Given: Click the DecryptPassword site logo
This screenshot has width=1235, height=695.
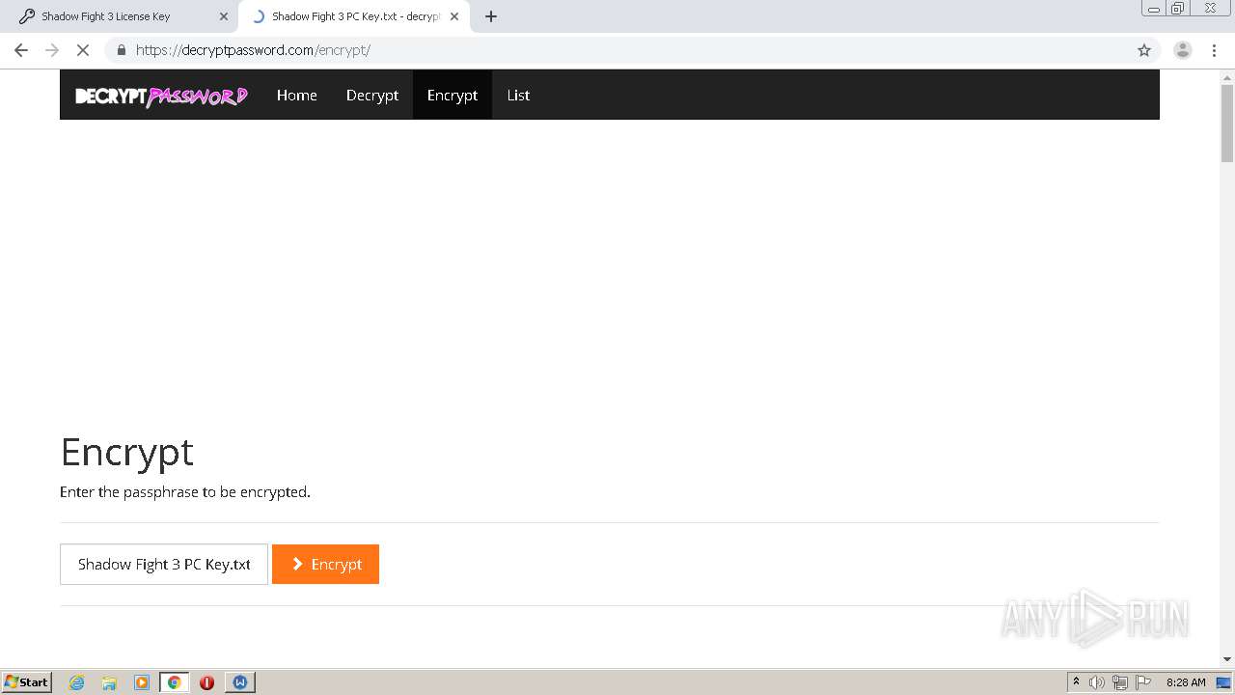Looking at the screenshot, I should point(161,96).
